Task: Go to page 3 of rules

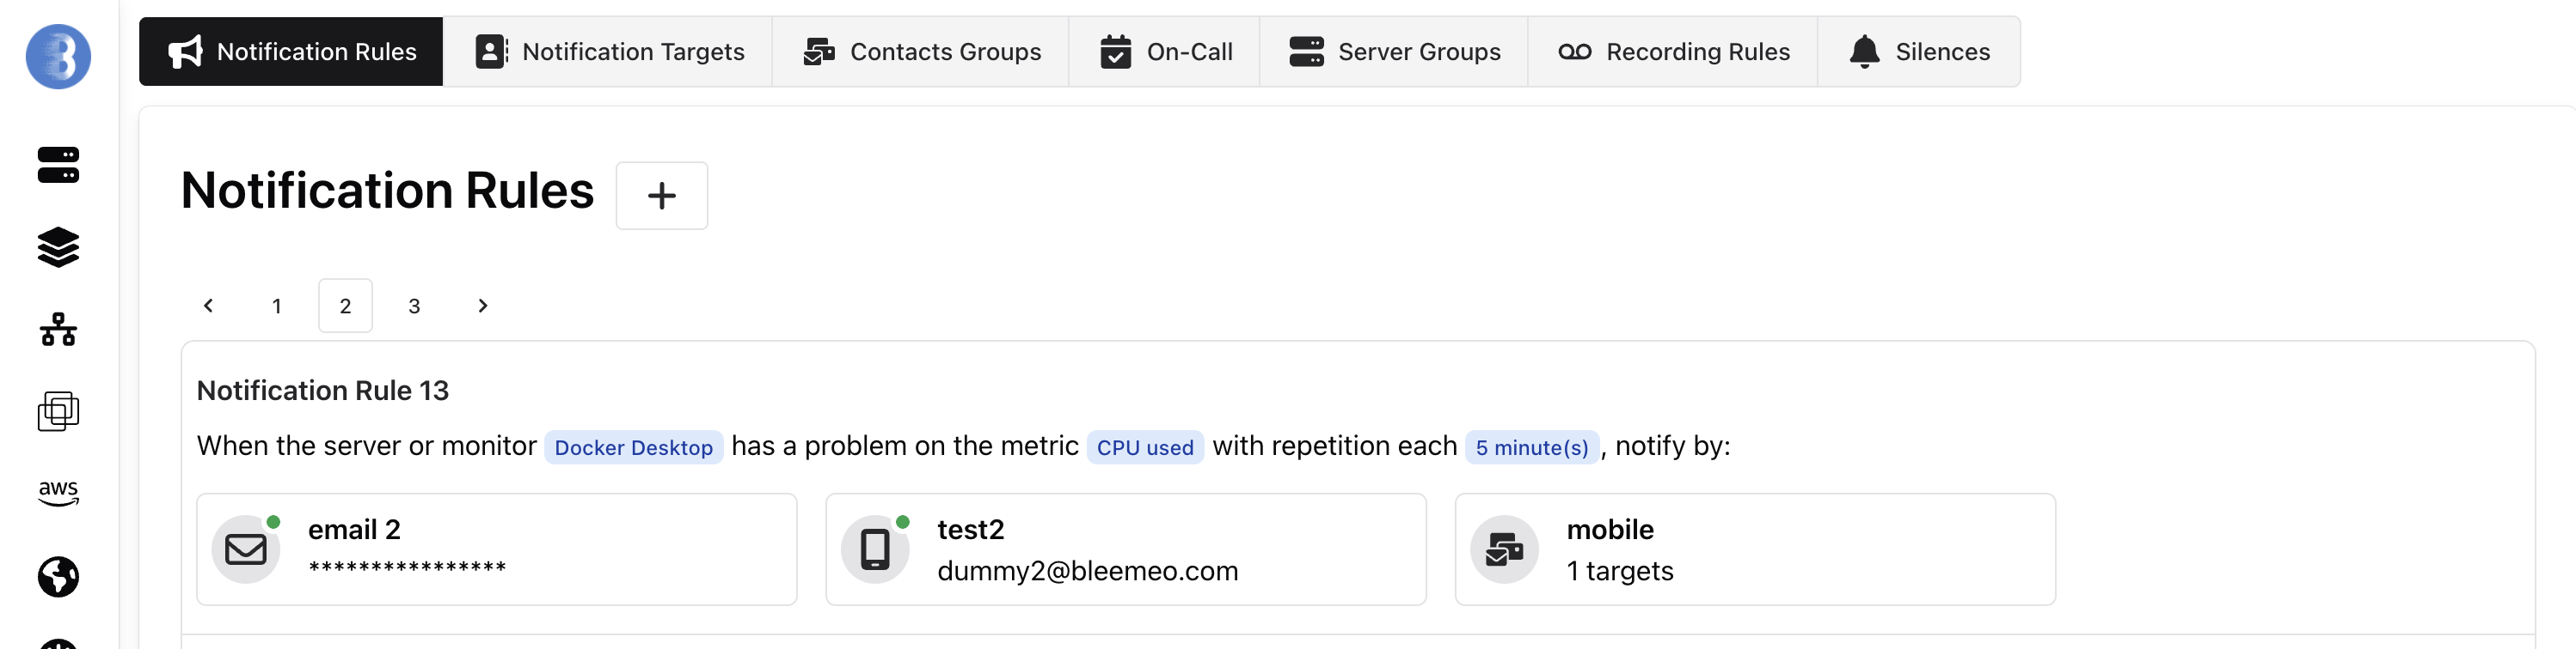Action: [414, 306]
